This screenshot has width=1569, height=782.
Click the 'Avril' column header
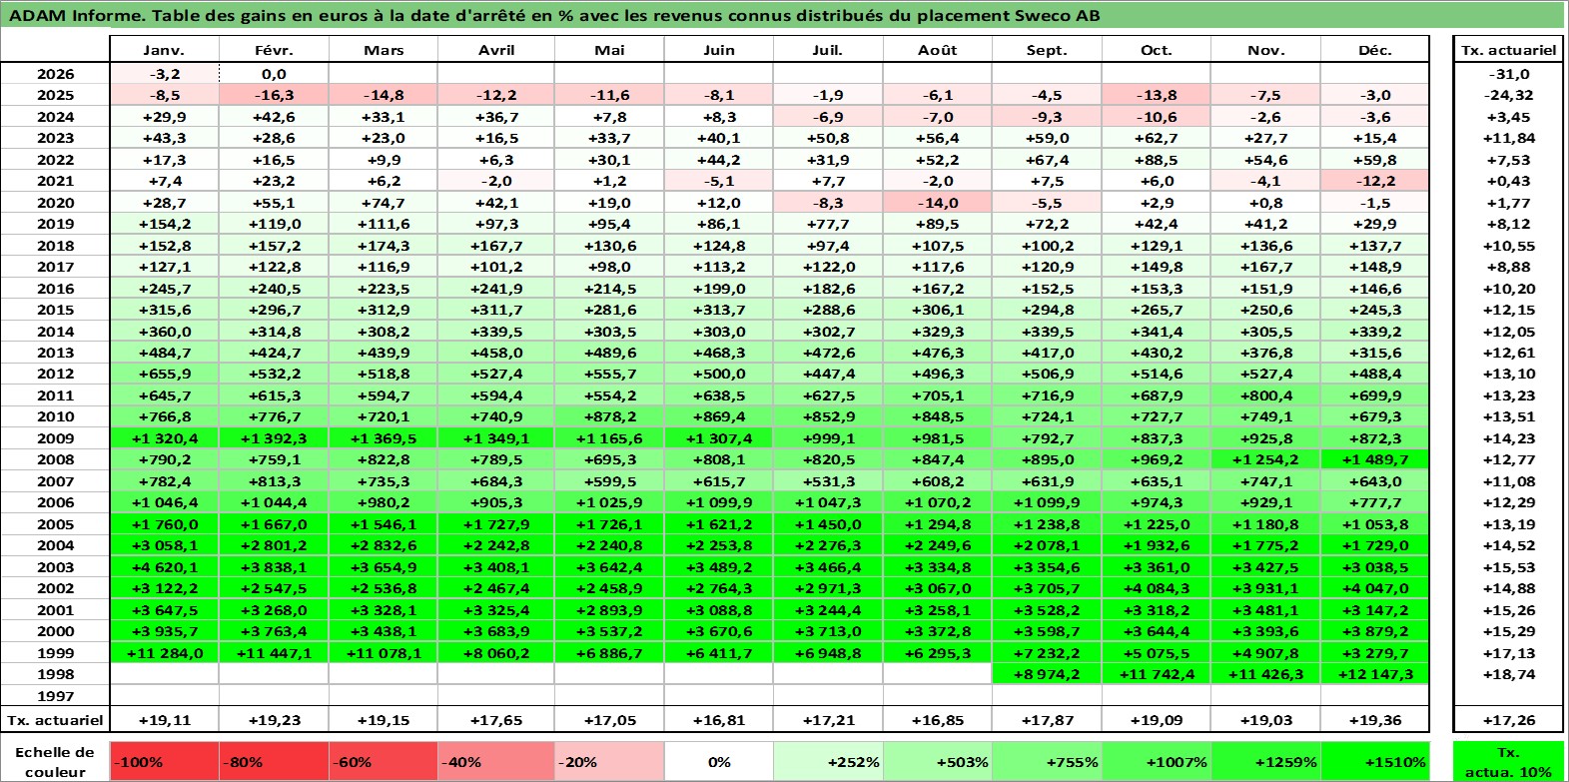[496, 50]
